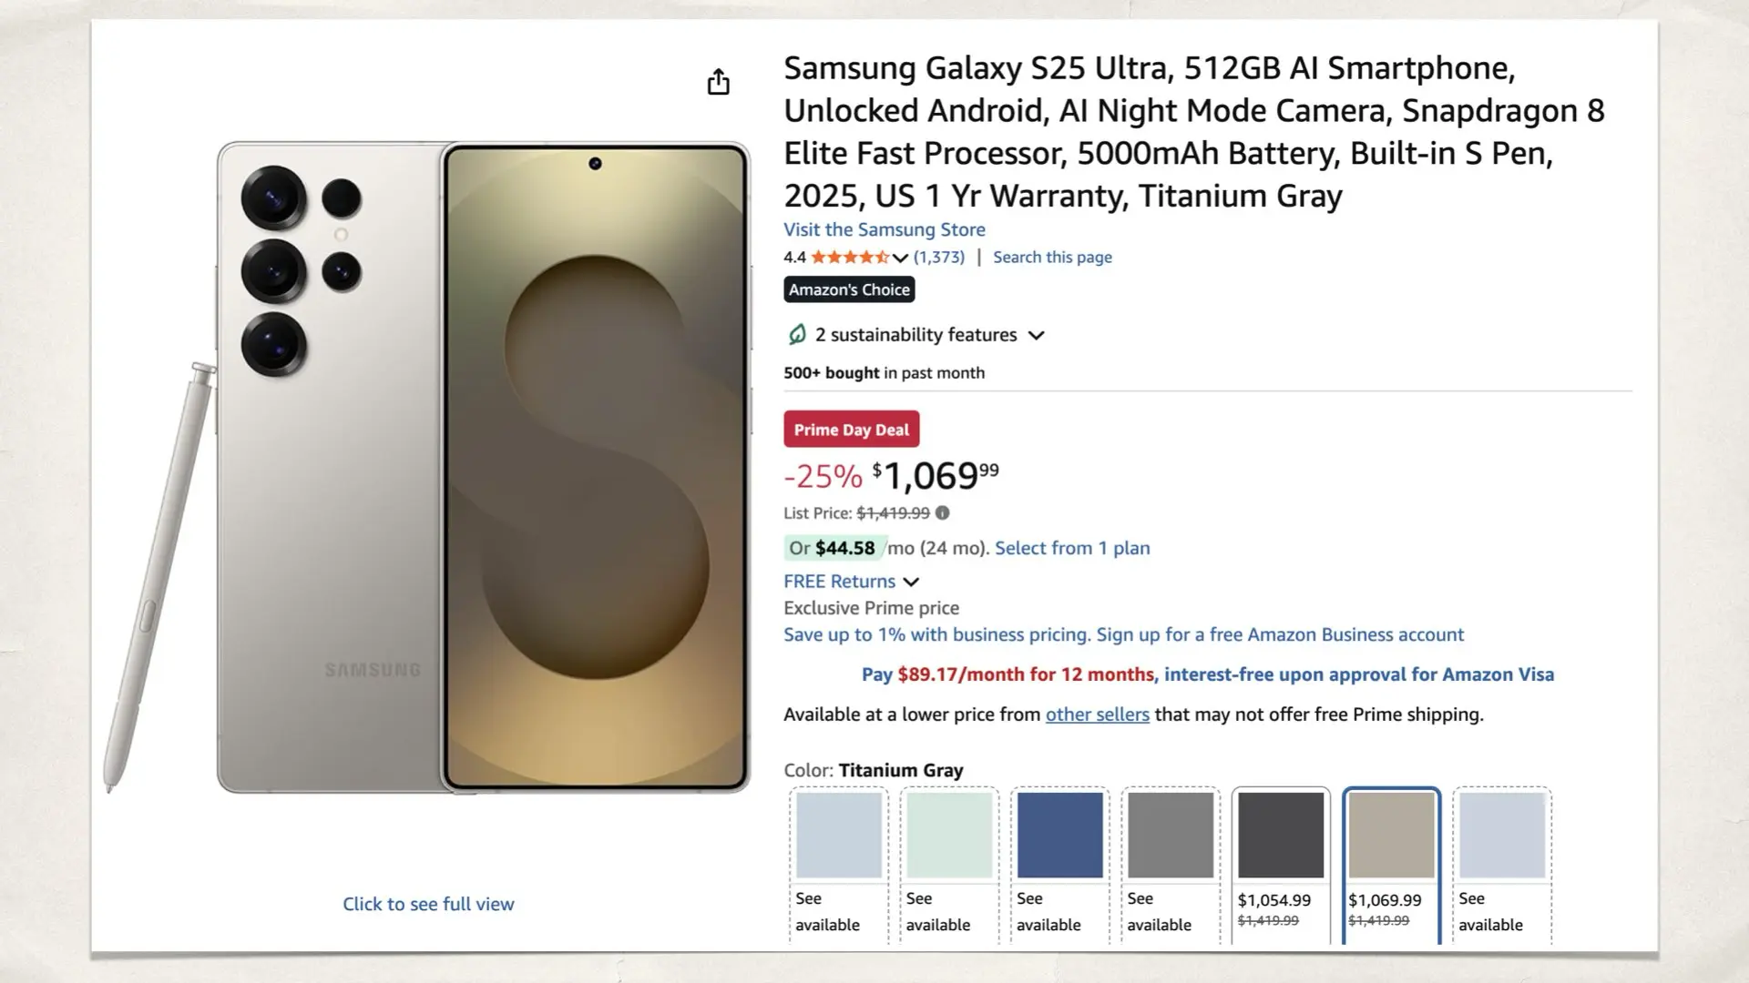Click the green sustainability leaf icon
The height and width of the screenshot is (983, 1749).
[796, 335]
